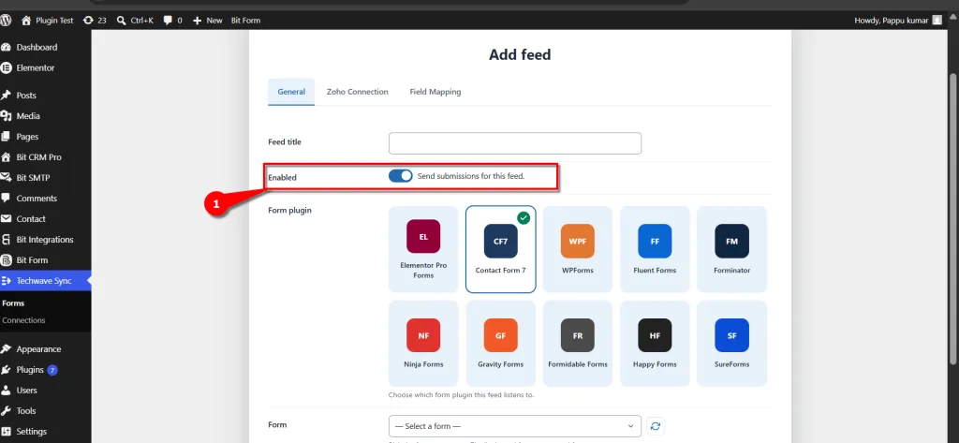This screenshot has height=443, width=959.
Task: Click the Add feed heading
Action: tap(520, 54)
